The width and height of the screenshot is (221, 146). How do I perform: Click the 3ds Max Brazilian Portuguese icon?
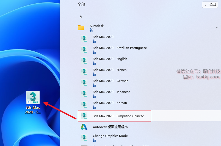coord(84,50)
